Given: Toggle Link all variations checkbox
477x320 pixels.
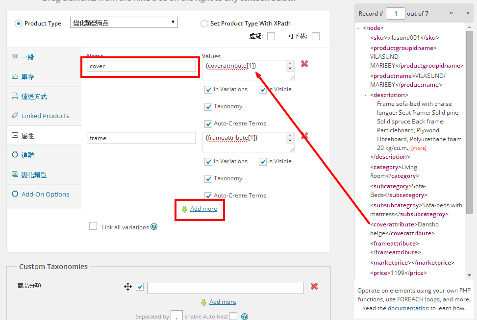Looking at the screenshot, I should (93, 226).
